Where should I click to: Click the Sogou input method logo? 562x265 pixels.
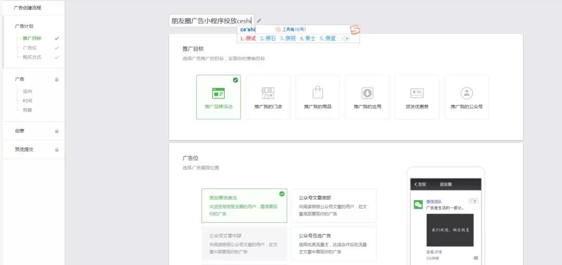coord(354,30)
